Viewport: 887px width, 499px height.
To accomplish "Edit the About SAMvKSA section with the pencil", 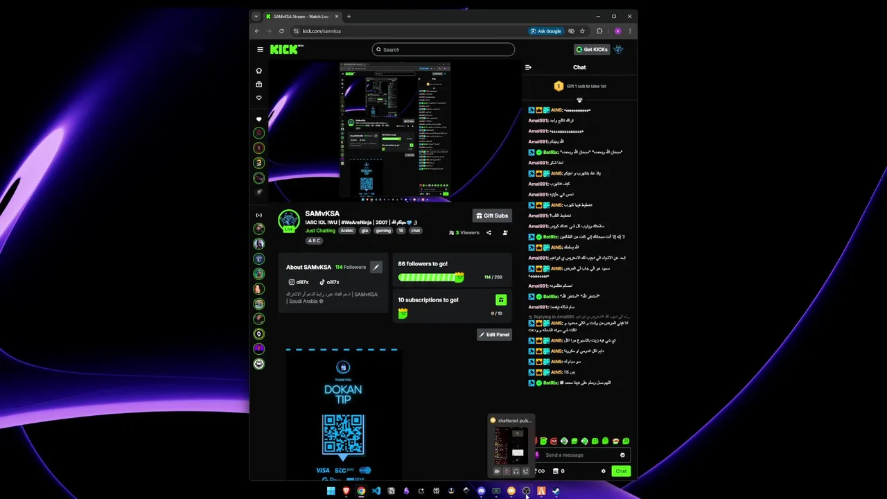I will (x=376, y=267).
